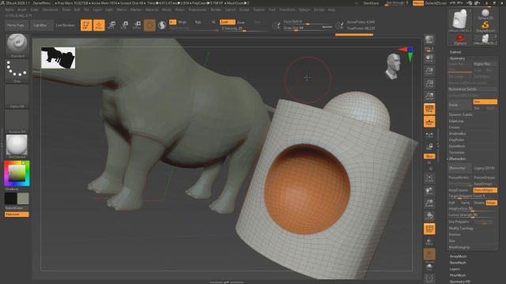Viewport: 506px width, 284px height.
Task: Toggle the Zadd button
Action: point(227,22)
